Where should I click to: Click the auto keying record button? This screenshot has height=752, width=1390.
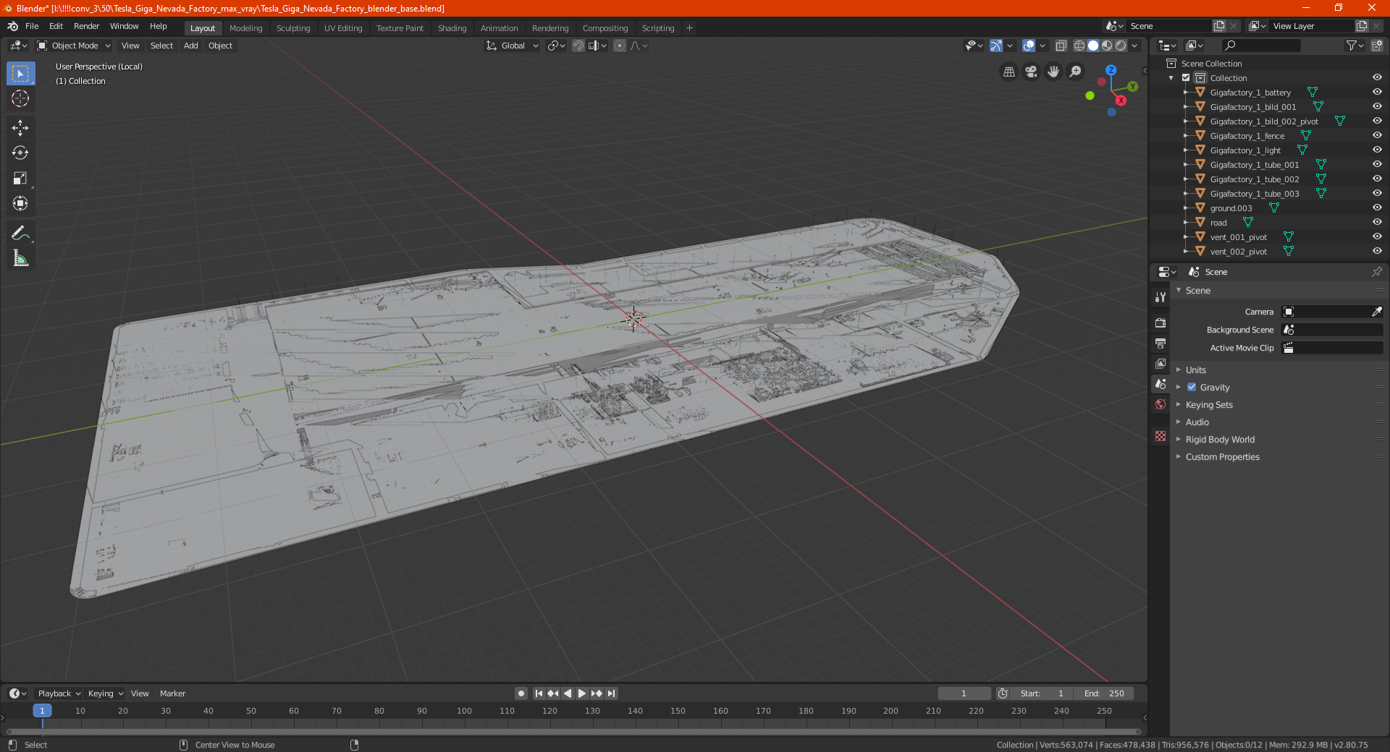[x=521, y=693]
